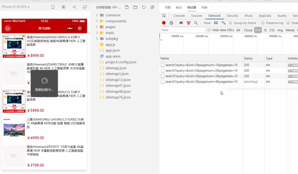The width and height of the screenshot is (298, 174).
Task: Click the simulator record circle icon
Action: tap(64, 7)
